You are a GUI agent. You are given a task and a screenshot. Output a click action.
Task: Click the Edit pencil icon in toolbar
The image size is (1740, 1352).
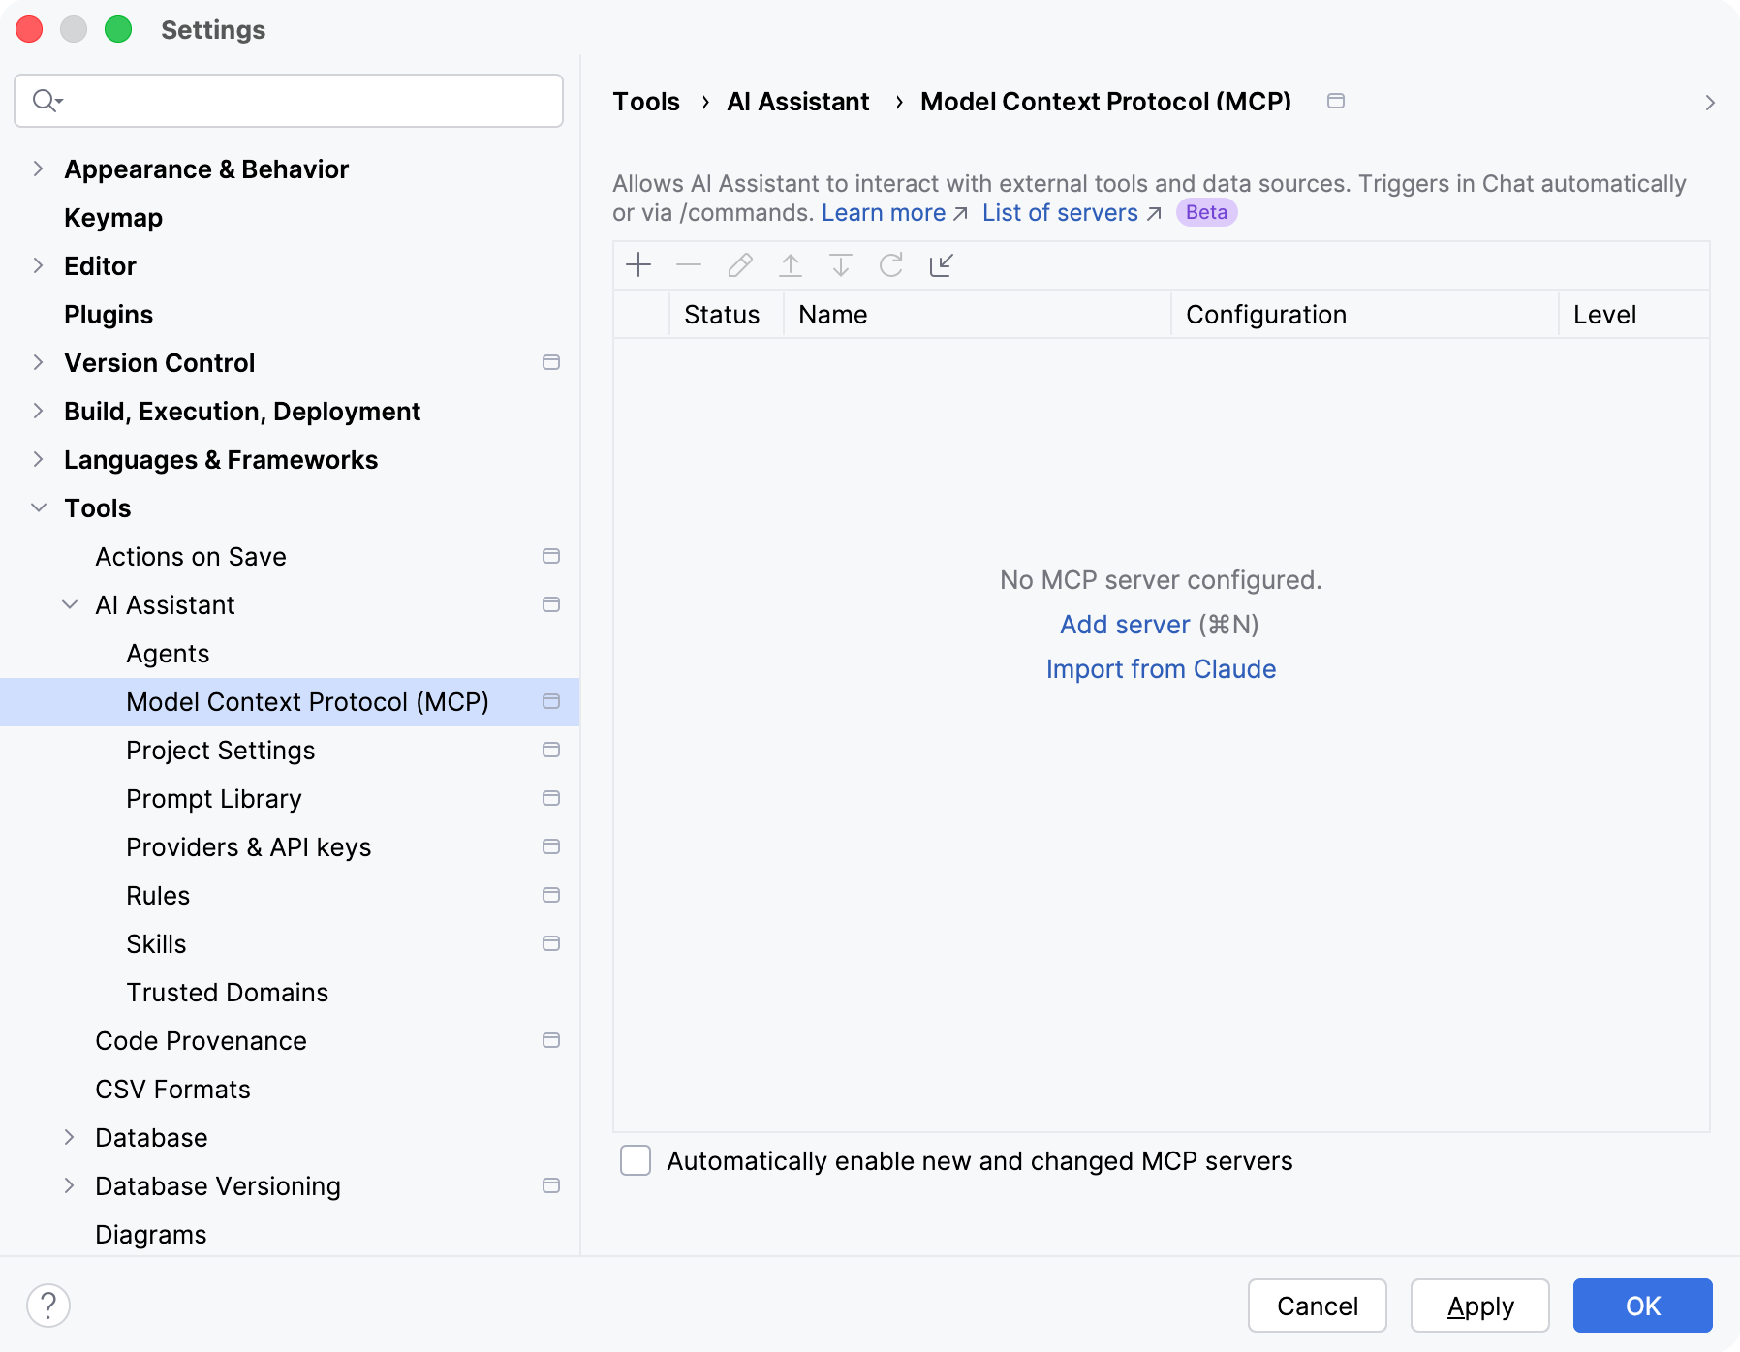click(740, 265)
